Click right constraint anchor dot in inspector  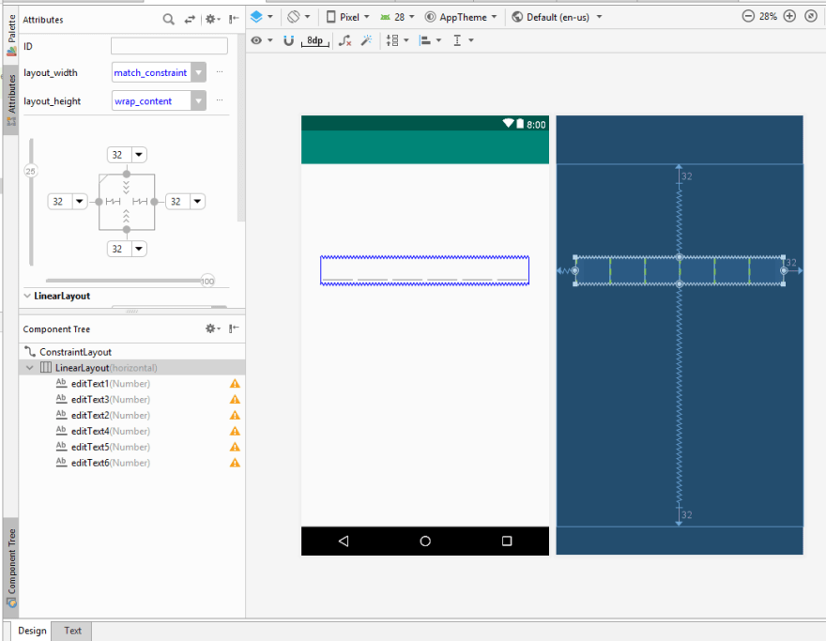pos(154,202)
